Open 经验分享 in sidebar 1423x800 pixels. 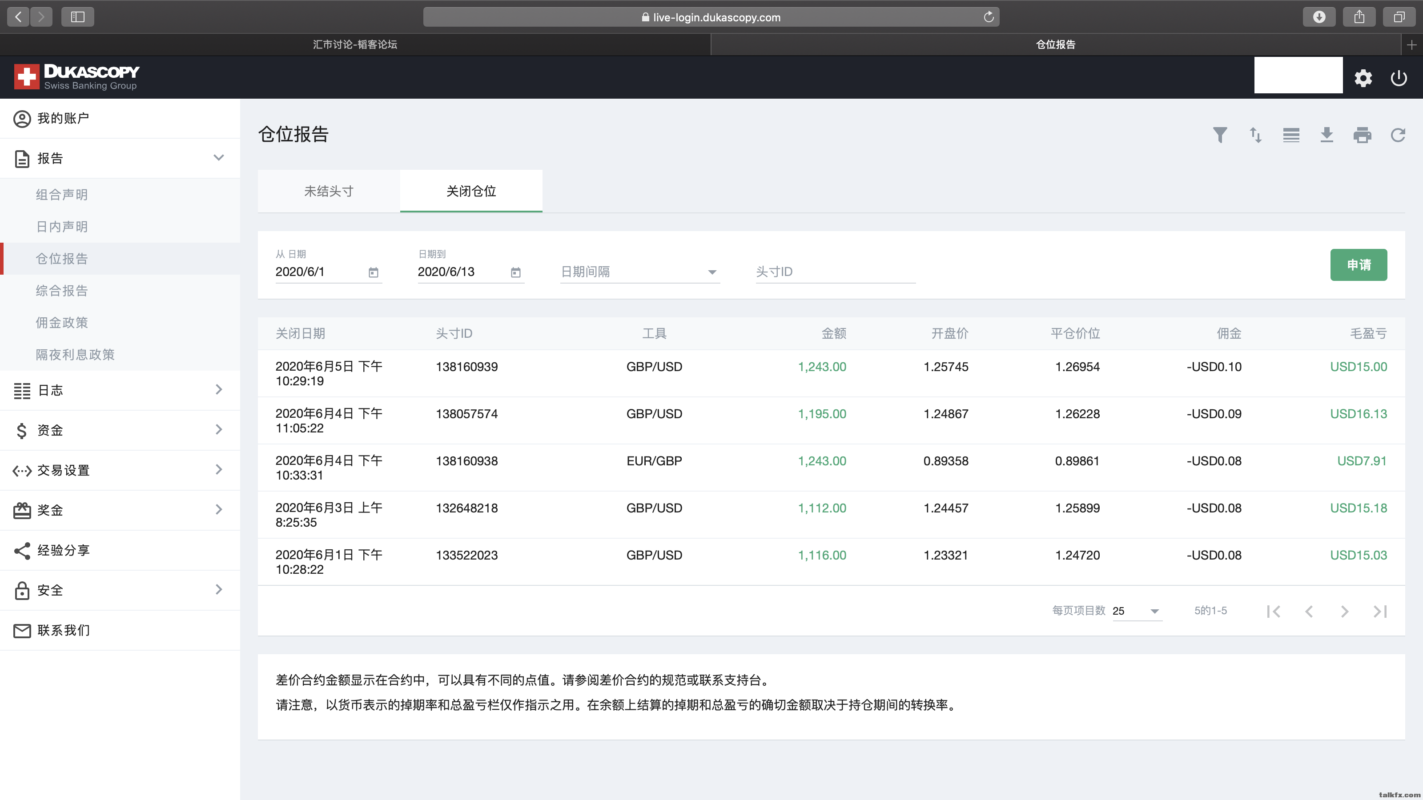pyautogui.click(x=120, y=551)
